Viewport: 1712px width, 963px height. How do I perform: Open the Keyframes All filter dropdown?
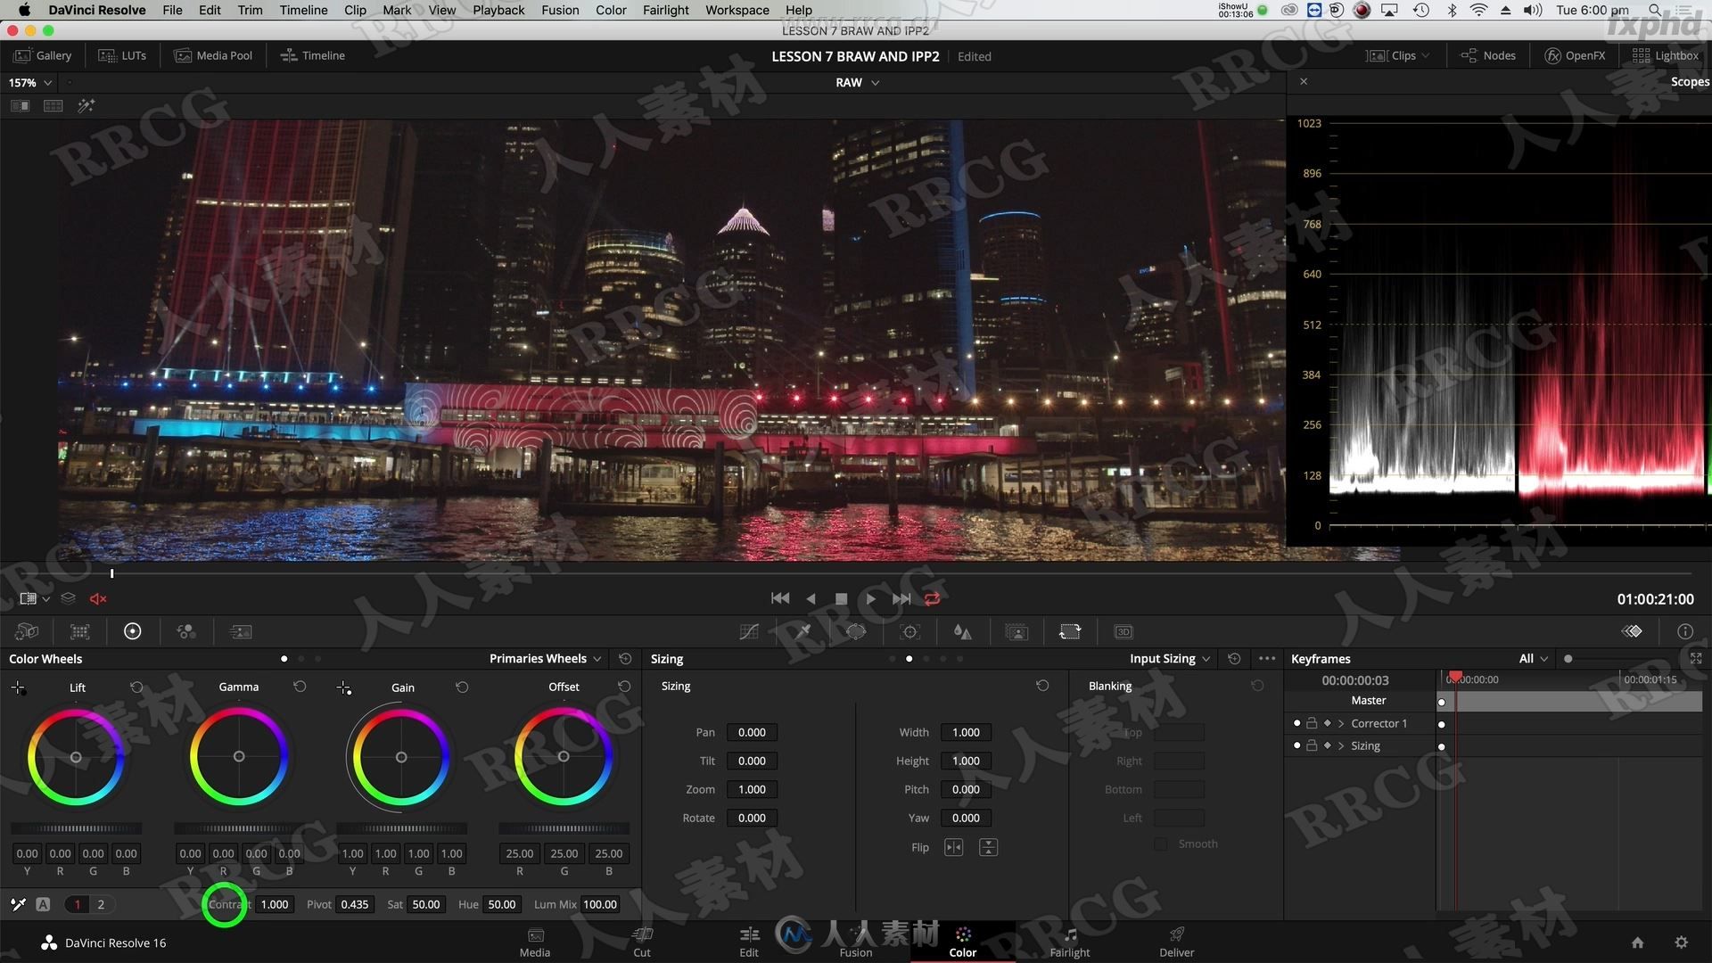[1533, 658]
